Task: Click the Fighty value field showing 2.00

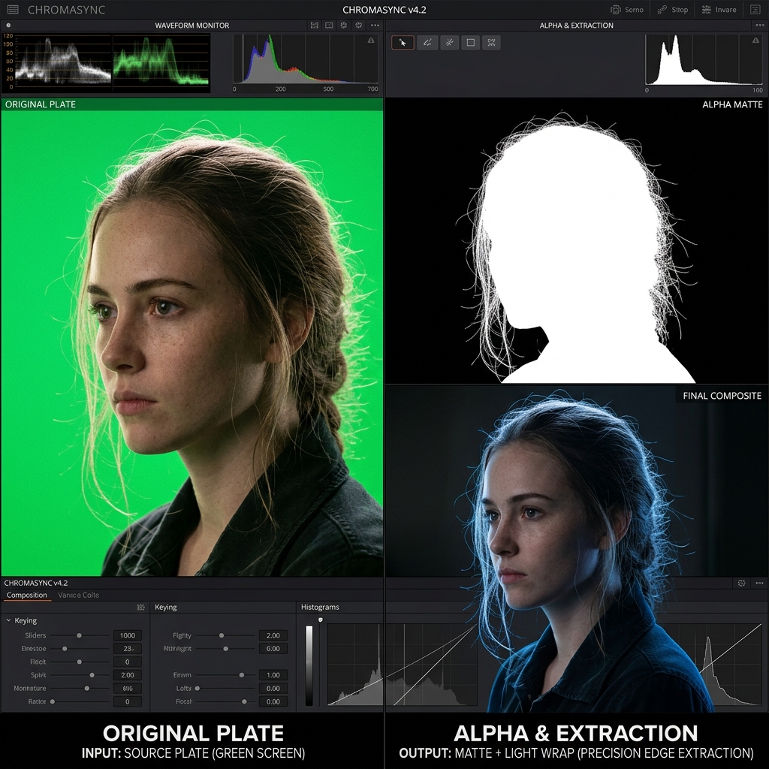Action: coord(273,635)
